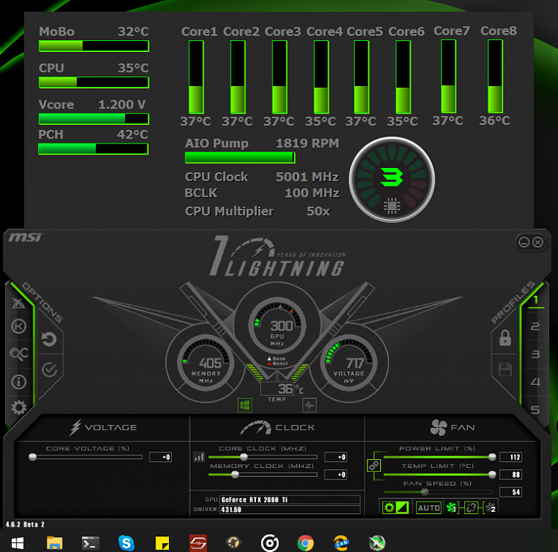Click the round CPU gauge widget
This screenshot has height=552, width=558.
click(x=391, y=180)
